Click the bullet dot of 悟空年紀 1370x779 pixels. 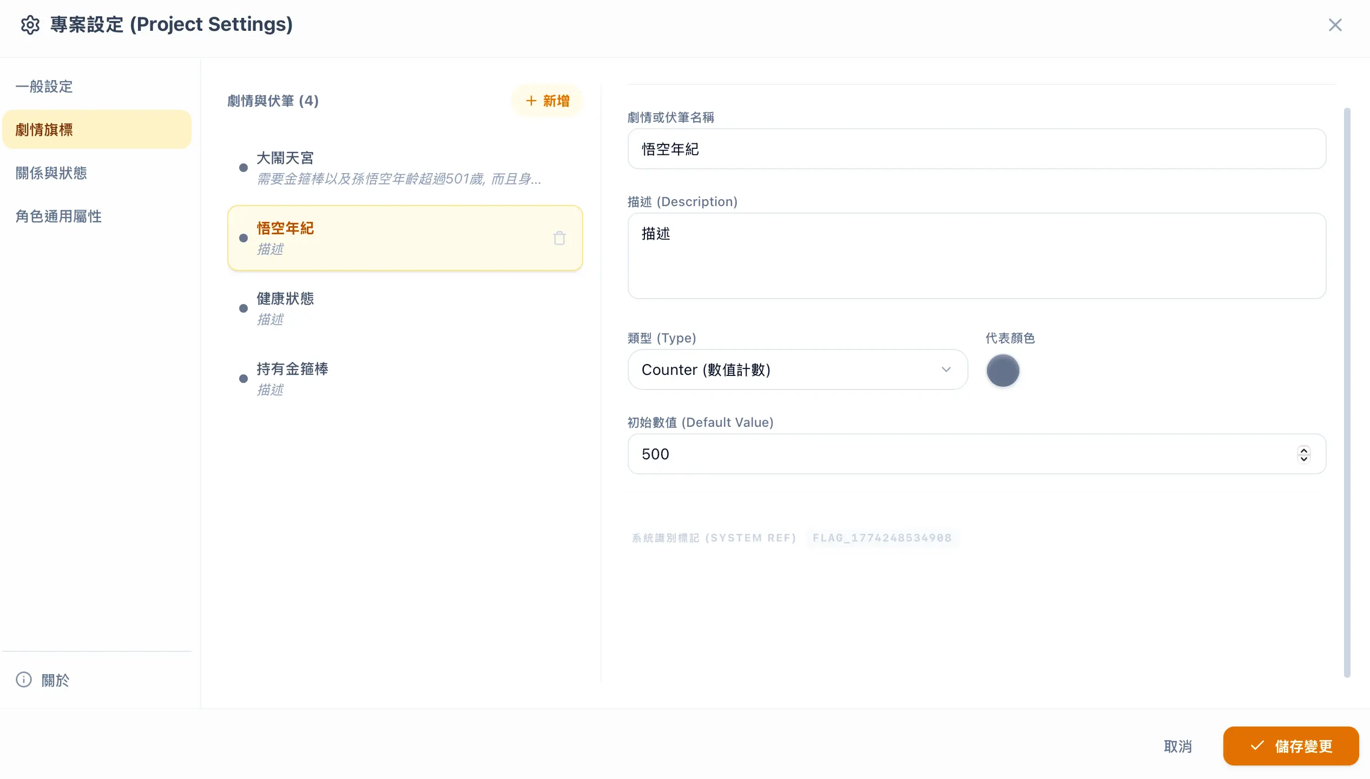point(243,238)
